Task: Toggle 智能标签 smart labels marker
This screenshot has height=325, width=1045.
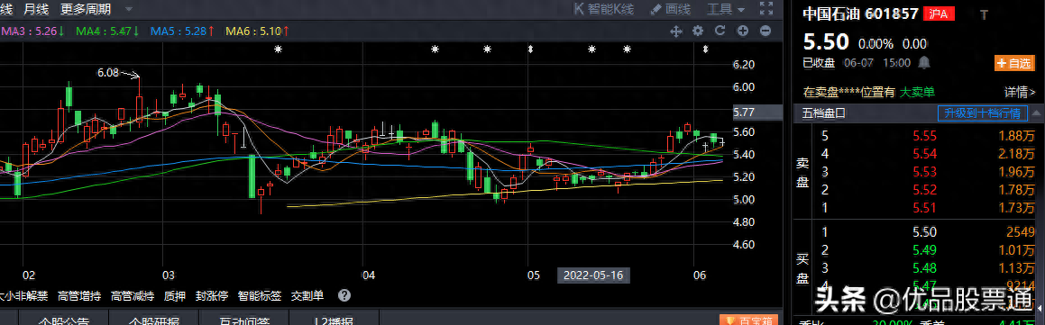Action: 260,295
